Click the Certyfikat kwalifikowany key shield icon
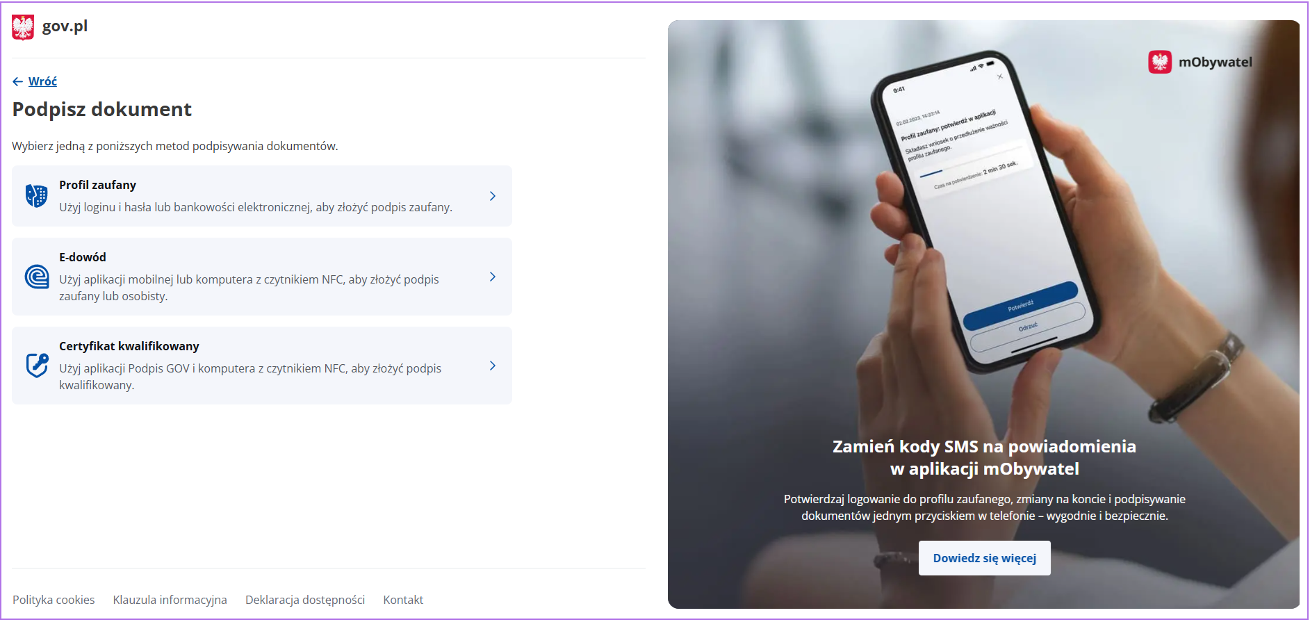This screenshot has width=1310, height=622. pos(37,366)
